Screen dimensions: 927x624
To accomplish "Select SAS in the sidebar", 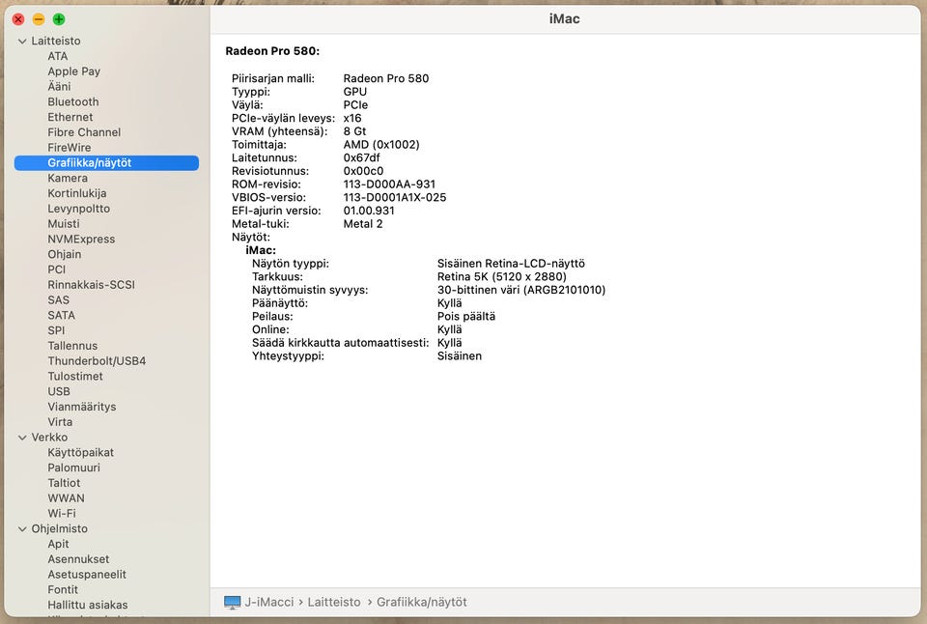I will click(59, 300).
